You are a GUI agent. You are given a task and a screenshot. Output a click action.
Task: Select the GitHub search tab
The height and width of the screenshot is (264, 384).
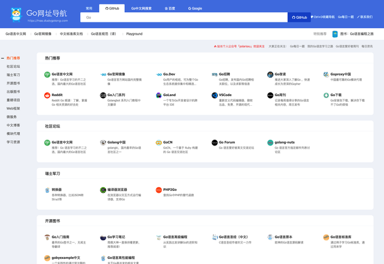pos(112,8)
